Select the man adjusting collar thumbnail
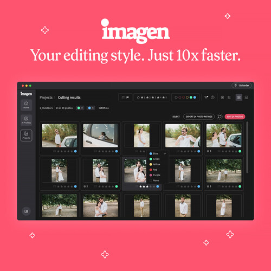Image resolution: width=271 pixels, height=271 pixels. tap(183, 135)
